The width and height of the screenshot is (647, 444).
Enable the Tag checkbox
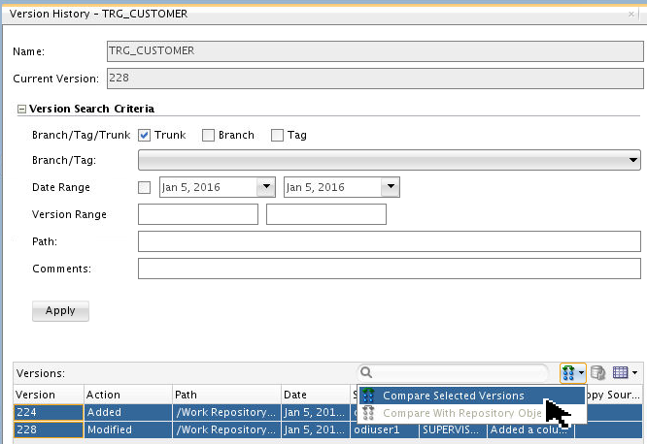coord(277,135)
